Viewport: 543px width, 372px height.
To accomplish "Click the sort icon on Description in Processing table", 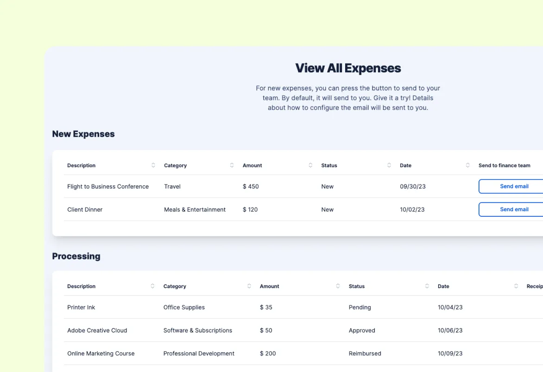I will pyautogui.click(x=153, y=286).
